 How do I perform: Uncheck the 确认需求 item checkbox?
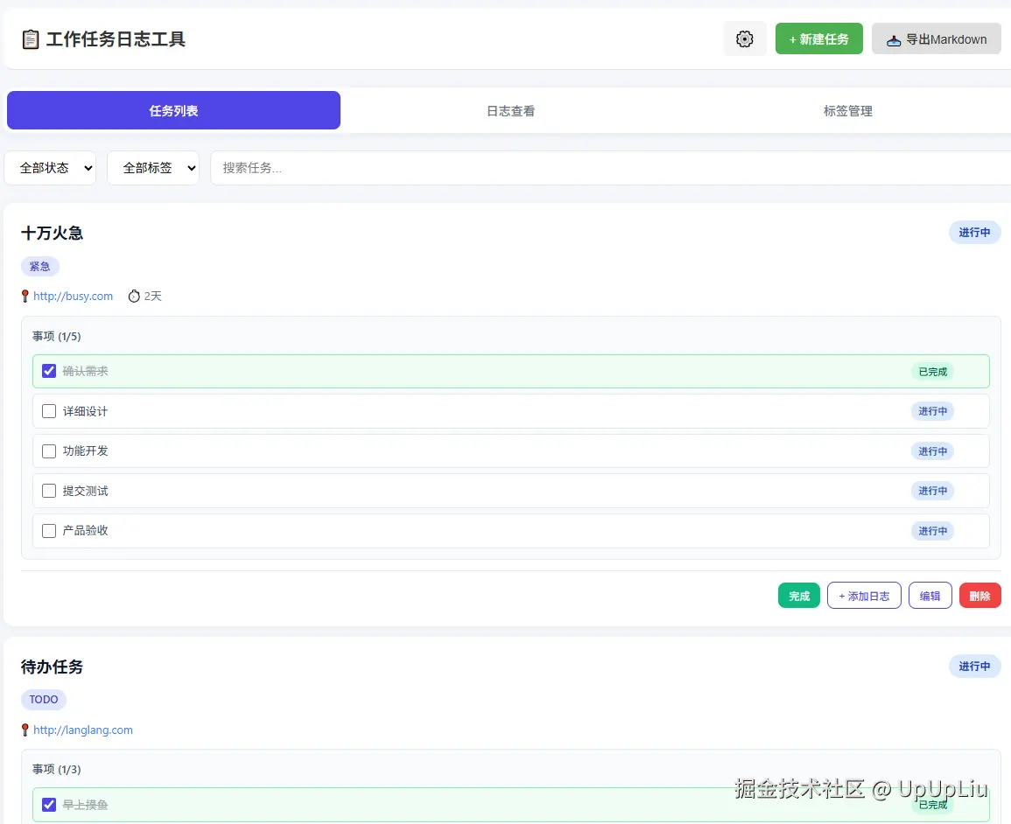coord(49,370)
